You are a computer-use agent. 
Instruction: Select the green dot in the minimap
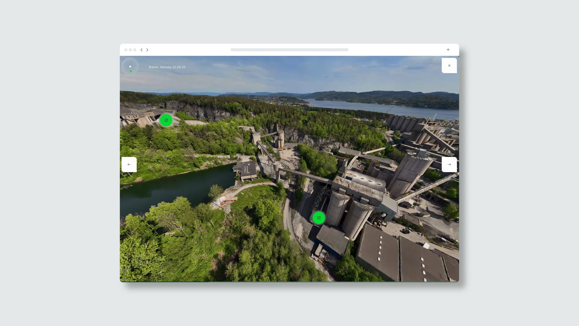click(131, 71)
